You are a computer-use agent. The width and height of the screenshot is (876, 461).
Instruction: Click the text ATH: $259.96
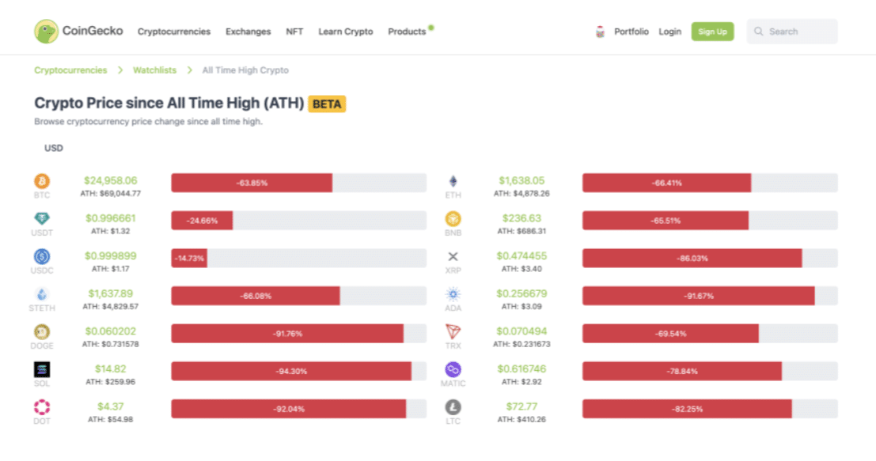tap(111, 382)
